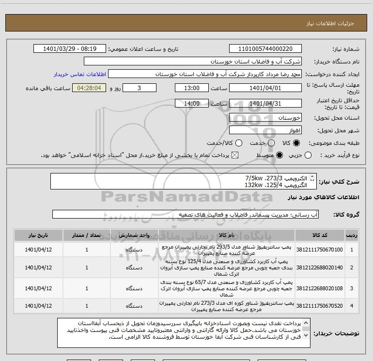Click the واحد شمارش column header

click(134, 235)
